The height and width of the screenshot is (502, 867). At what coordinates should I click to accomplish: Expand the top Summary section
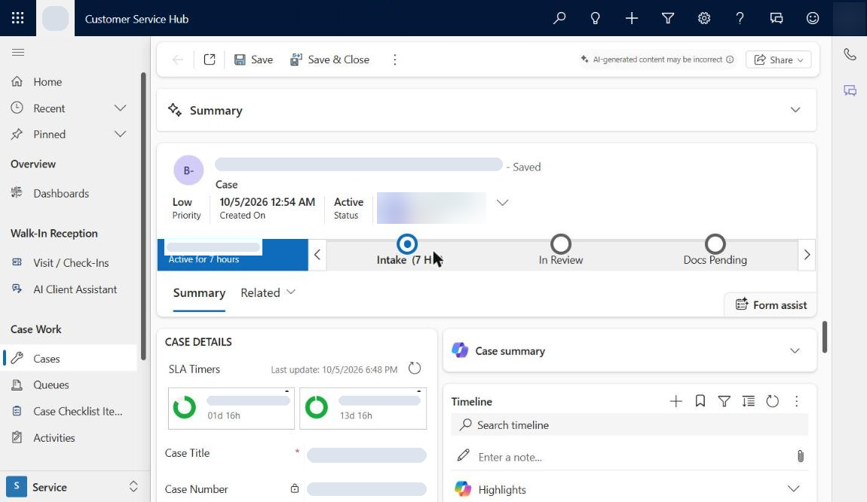point(795,110)
